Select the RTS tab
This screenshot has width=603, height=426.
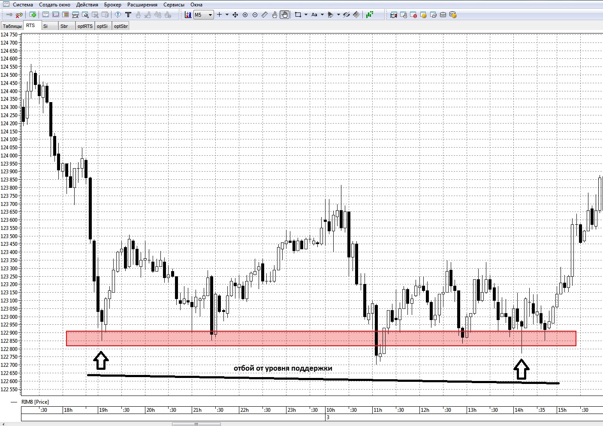pyautogui.click(x=32, y=26)
